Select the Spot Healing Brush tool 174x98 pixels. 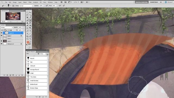tap(27, 20)
